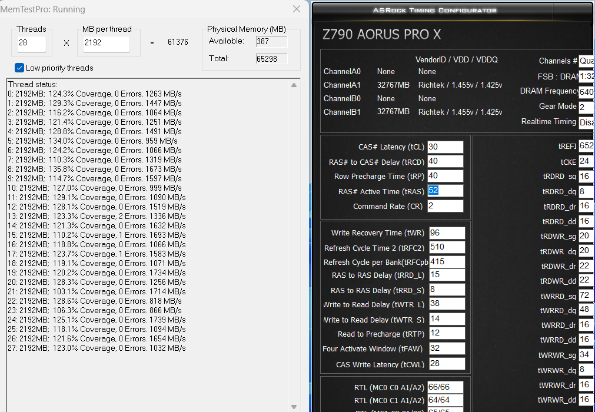Click the Z790 AORUS PRO X heading
This screenshot has width=595, height=412.
click(382, 35)
